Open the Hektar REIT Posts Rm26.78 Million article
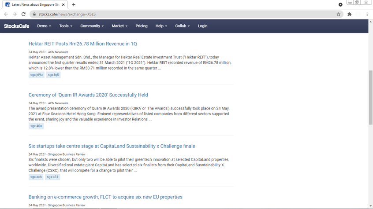Image resolution: width=373 pixels, height=209 pixels. click(x=82, y=44)
